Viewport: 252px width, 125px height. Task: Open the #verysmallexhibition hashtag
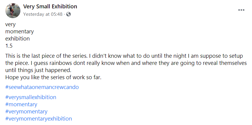click(x=31, y=97)
